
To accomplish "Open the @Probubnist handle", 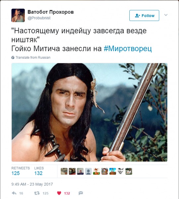I will tap(39, 18).
